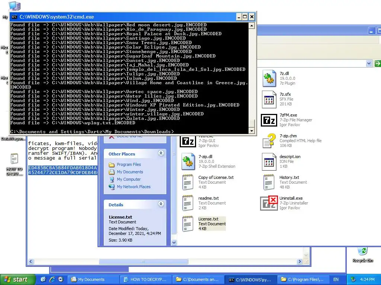Click the 4:24 PM taskbar clock
Screen dimensions: 381x285
coord(367,279)
